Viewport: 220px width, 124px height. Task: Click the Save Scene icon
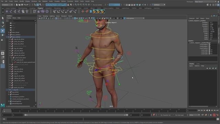[22, 5]
